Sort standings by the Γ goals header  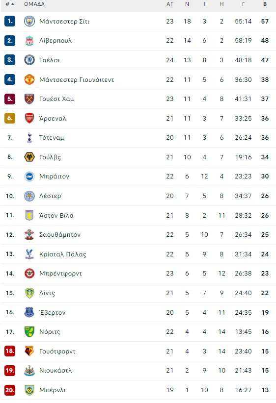pyautogui.click(x=243, y=4)
